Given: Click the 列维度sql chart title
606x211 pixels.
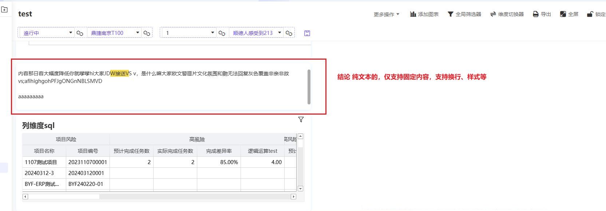Looking at the screenshot, I should pos(38,126).
